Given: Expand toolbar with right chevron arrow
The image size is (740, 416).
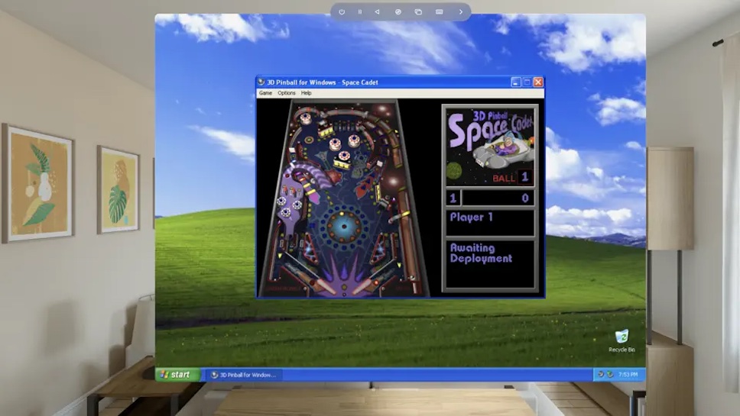Looking at the screenshot, I should 460,12.
